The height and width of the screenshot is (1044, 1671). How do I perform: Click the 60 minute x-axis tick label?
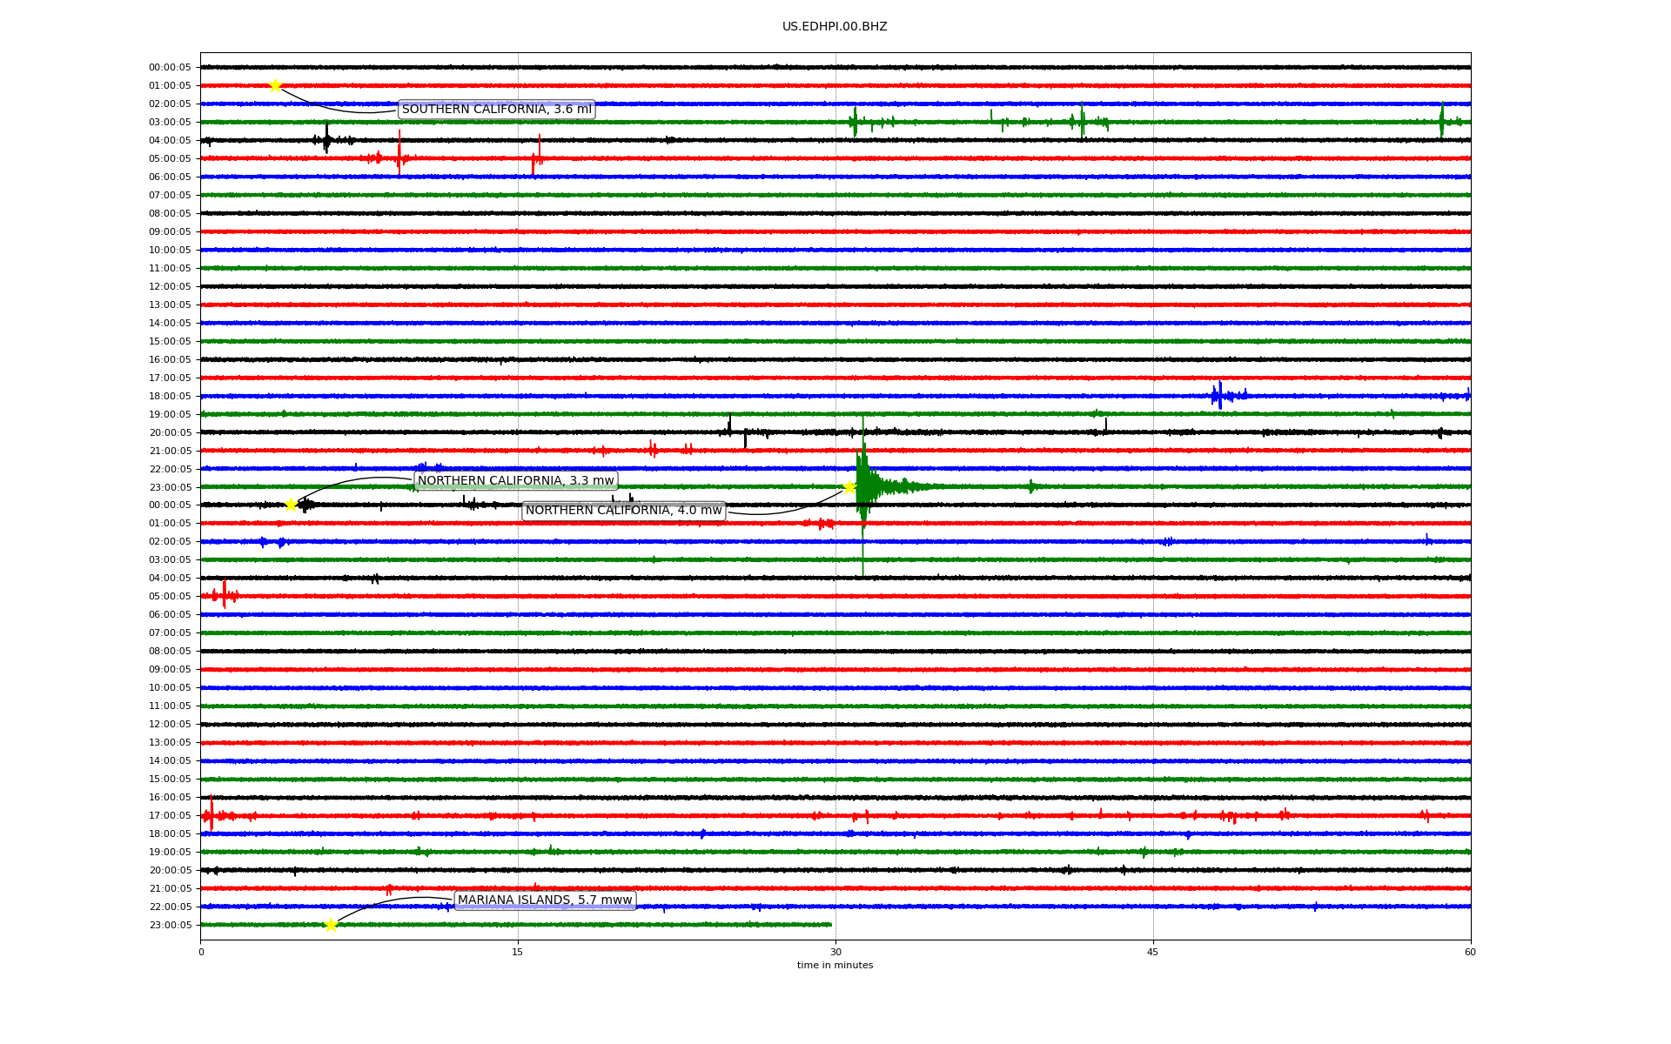click(x=1470, y=952)
